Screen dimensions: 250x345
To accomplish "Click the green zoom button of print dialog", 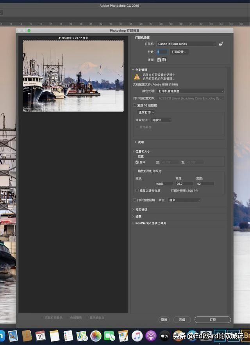I will coord(29,30).
